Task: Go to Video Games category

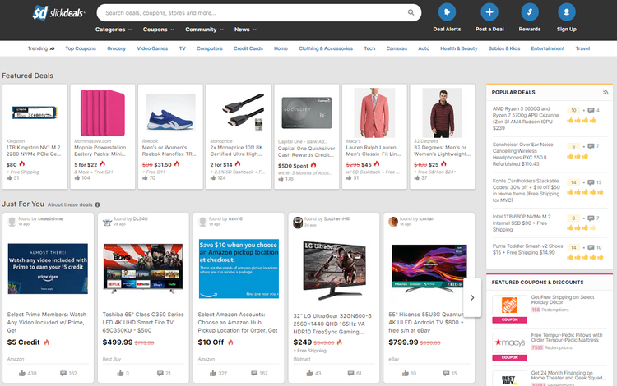Action: pos(152,48)
